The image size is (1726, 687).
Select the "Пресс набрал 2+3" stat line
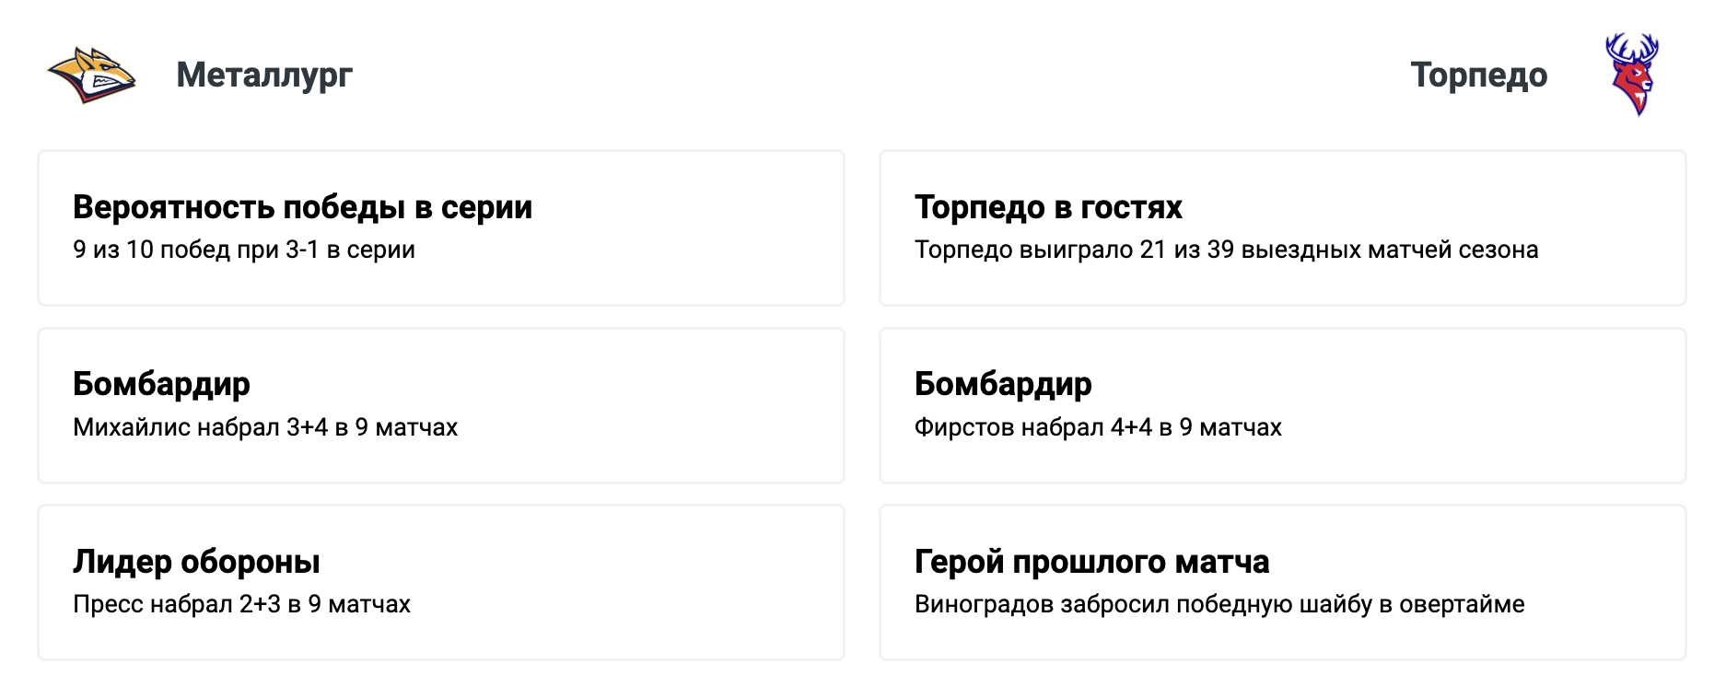tap(241, 604)
